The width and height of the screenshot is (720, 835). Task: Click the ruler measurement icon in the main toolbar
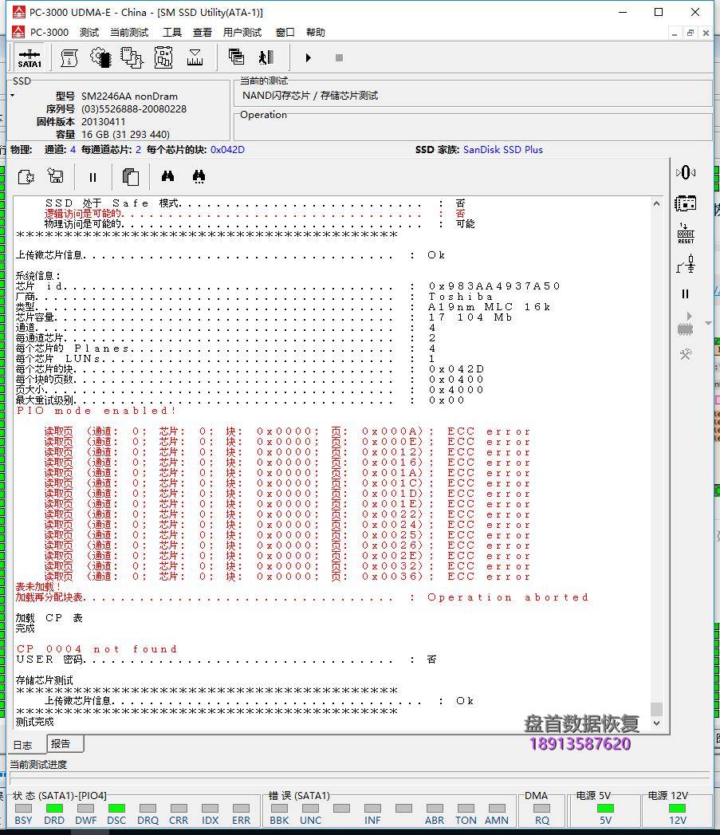click(195, 57)
